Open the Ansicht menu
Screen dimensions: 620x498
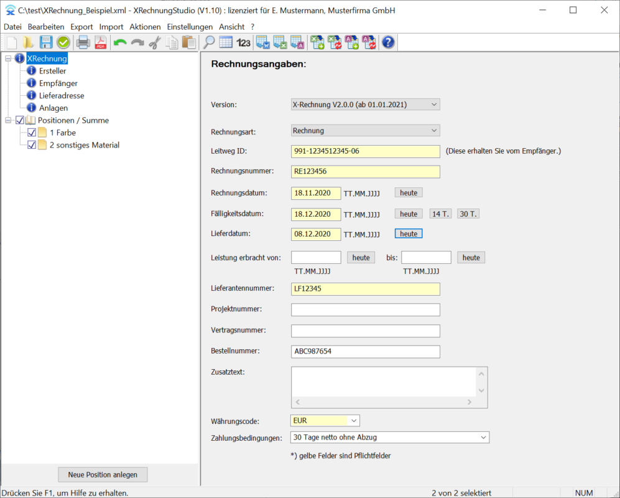232,27
